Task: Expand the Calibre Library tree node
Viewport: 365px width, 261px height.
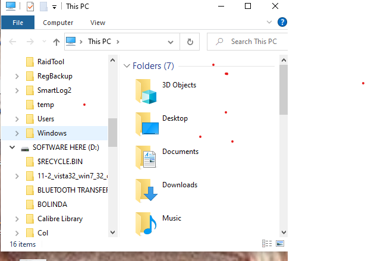Action: pyautogui.click(x=17, y=219)
